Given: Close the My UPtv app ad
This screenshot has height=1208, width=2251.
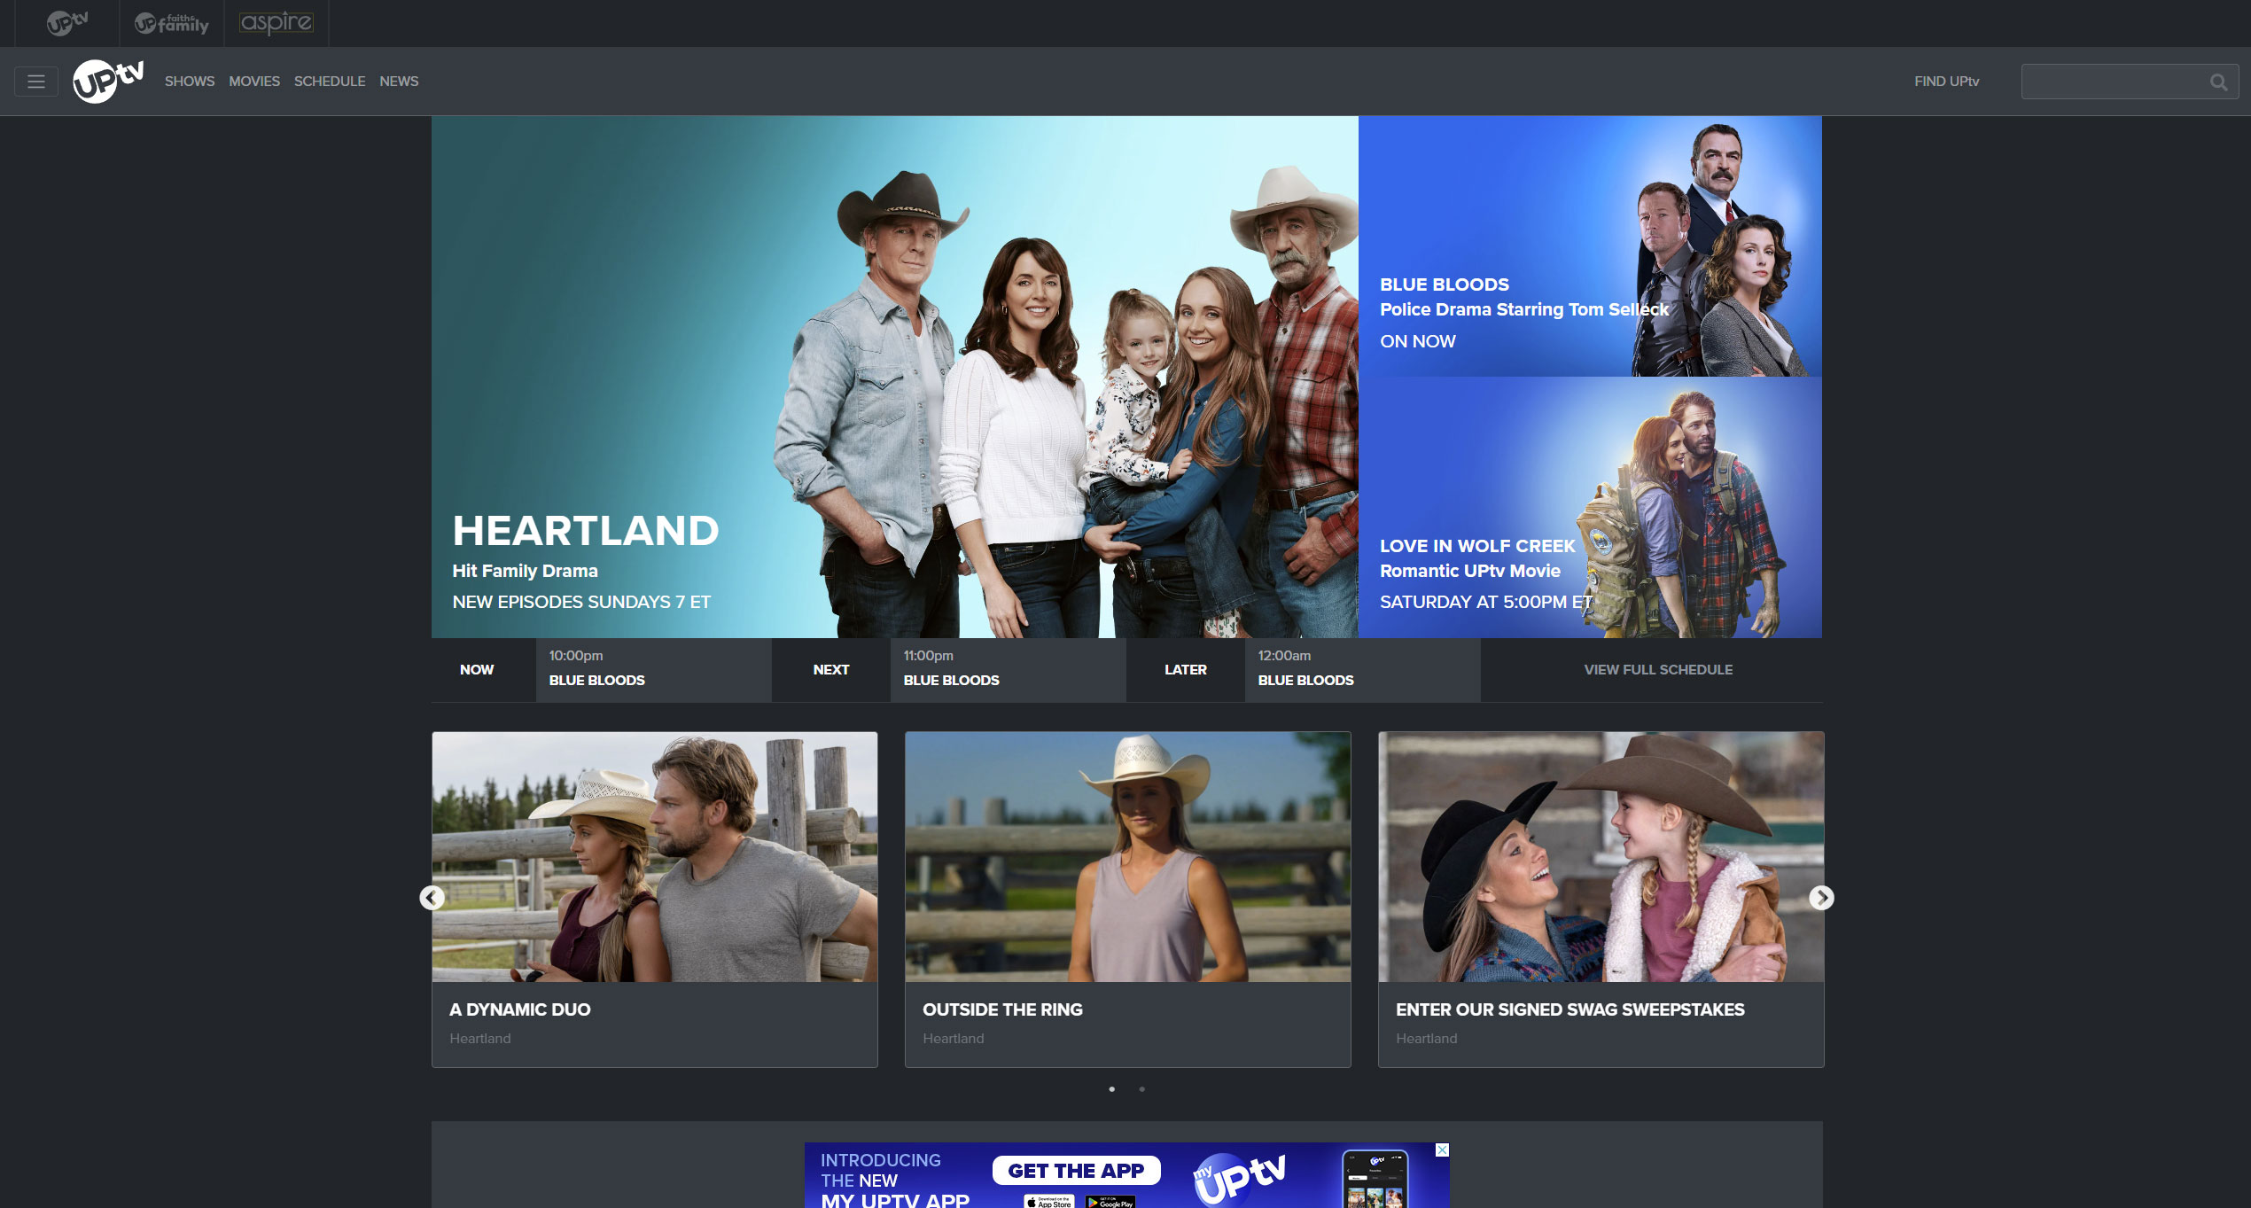Looking at the screenshot, I should coord(1442,1150).
